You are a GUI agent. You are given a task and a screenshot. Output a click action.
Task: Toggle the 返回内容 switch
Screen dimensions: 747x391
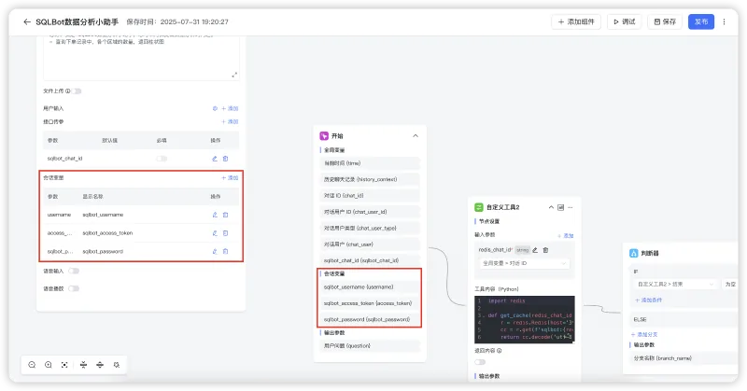[480, 362]
